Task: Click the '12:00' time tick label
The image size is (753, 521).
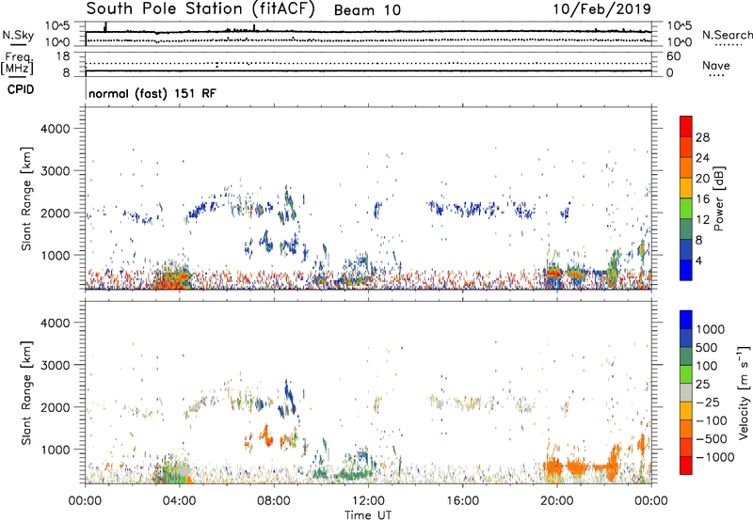Action: tap(368, 501)
